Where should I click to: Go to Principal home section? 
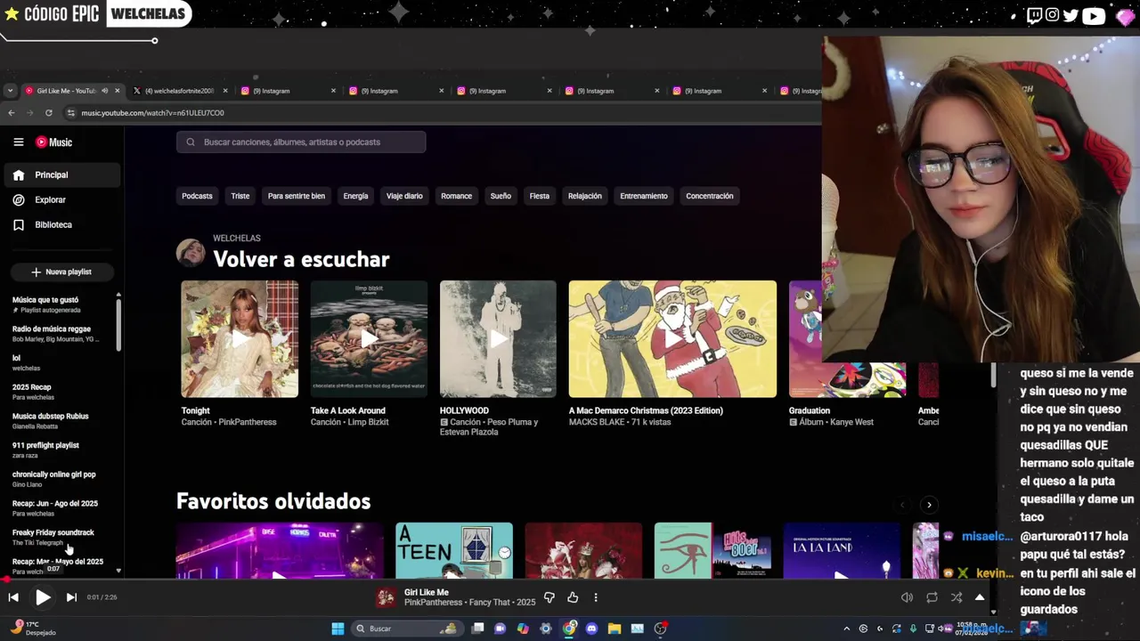point(61,175)
